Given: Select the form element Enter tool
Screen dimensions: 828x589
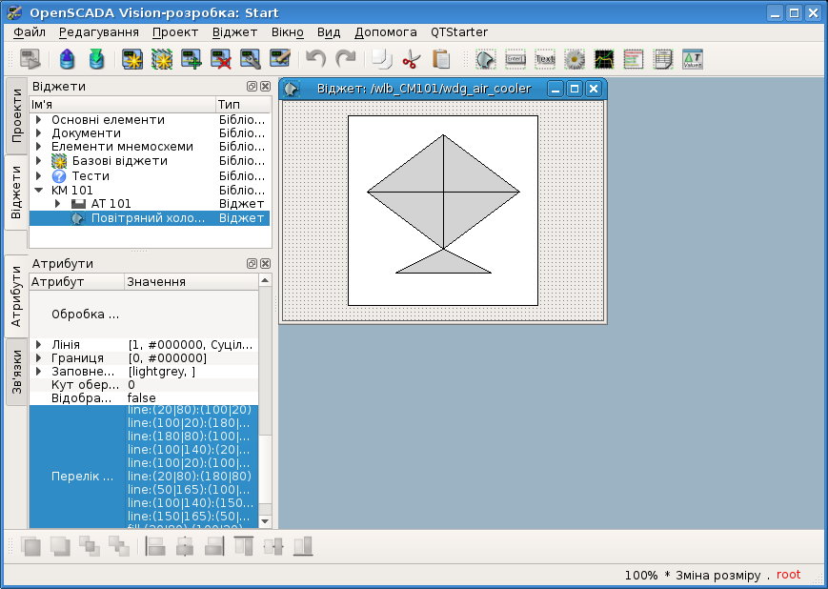Looking at the screenshot, I should coord(515,60).
